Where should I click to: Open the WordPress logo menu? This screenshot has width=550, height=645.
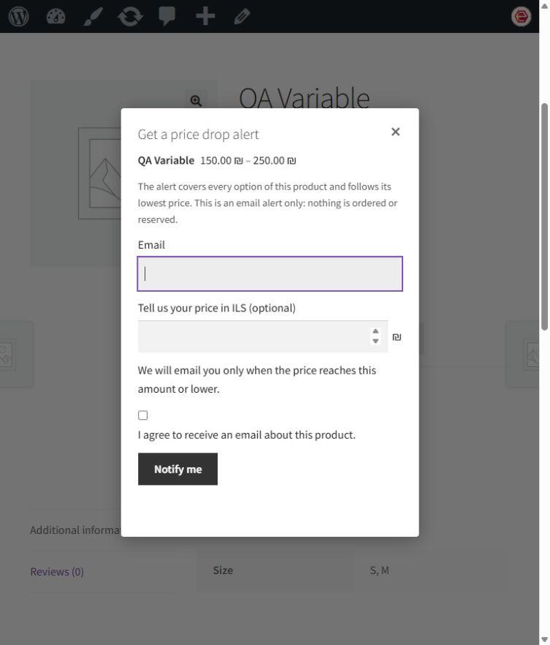click(18, 16)
